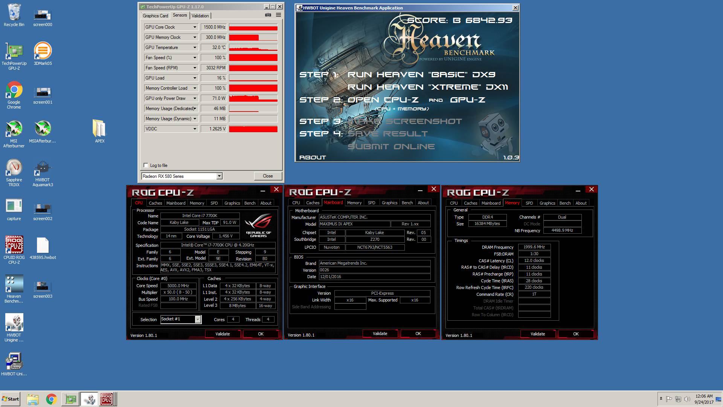
Task: Open Google Chrome desktop shortcut
Action: point(14,95)
